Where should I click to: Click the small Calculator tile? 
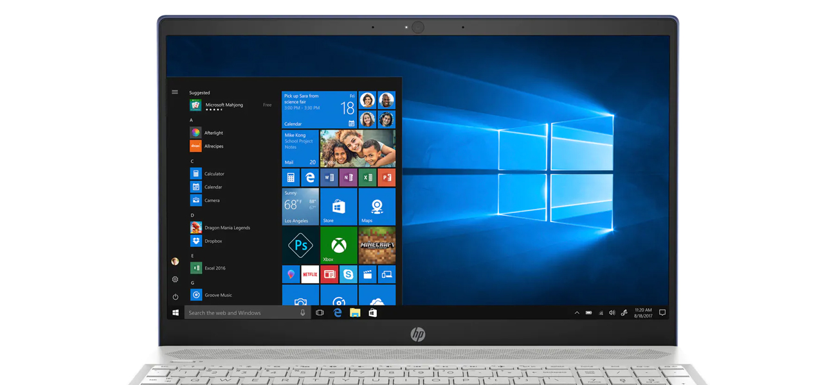tap(291, 177)
